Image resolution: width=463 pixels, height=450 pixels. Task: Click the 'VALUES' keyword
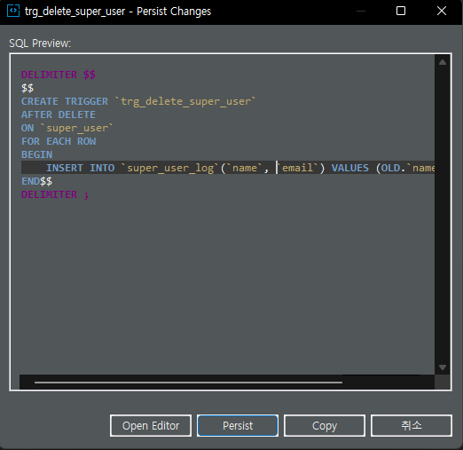(x=350, y=168)
